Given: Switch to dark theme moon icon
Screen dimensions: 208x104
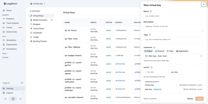Looking at the screenshot, I should tap(21, 99).
